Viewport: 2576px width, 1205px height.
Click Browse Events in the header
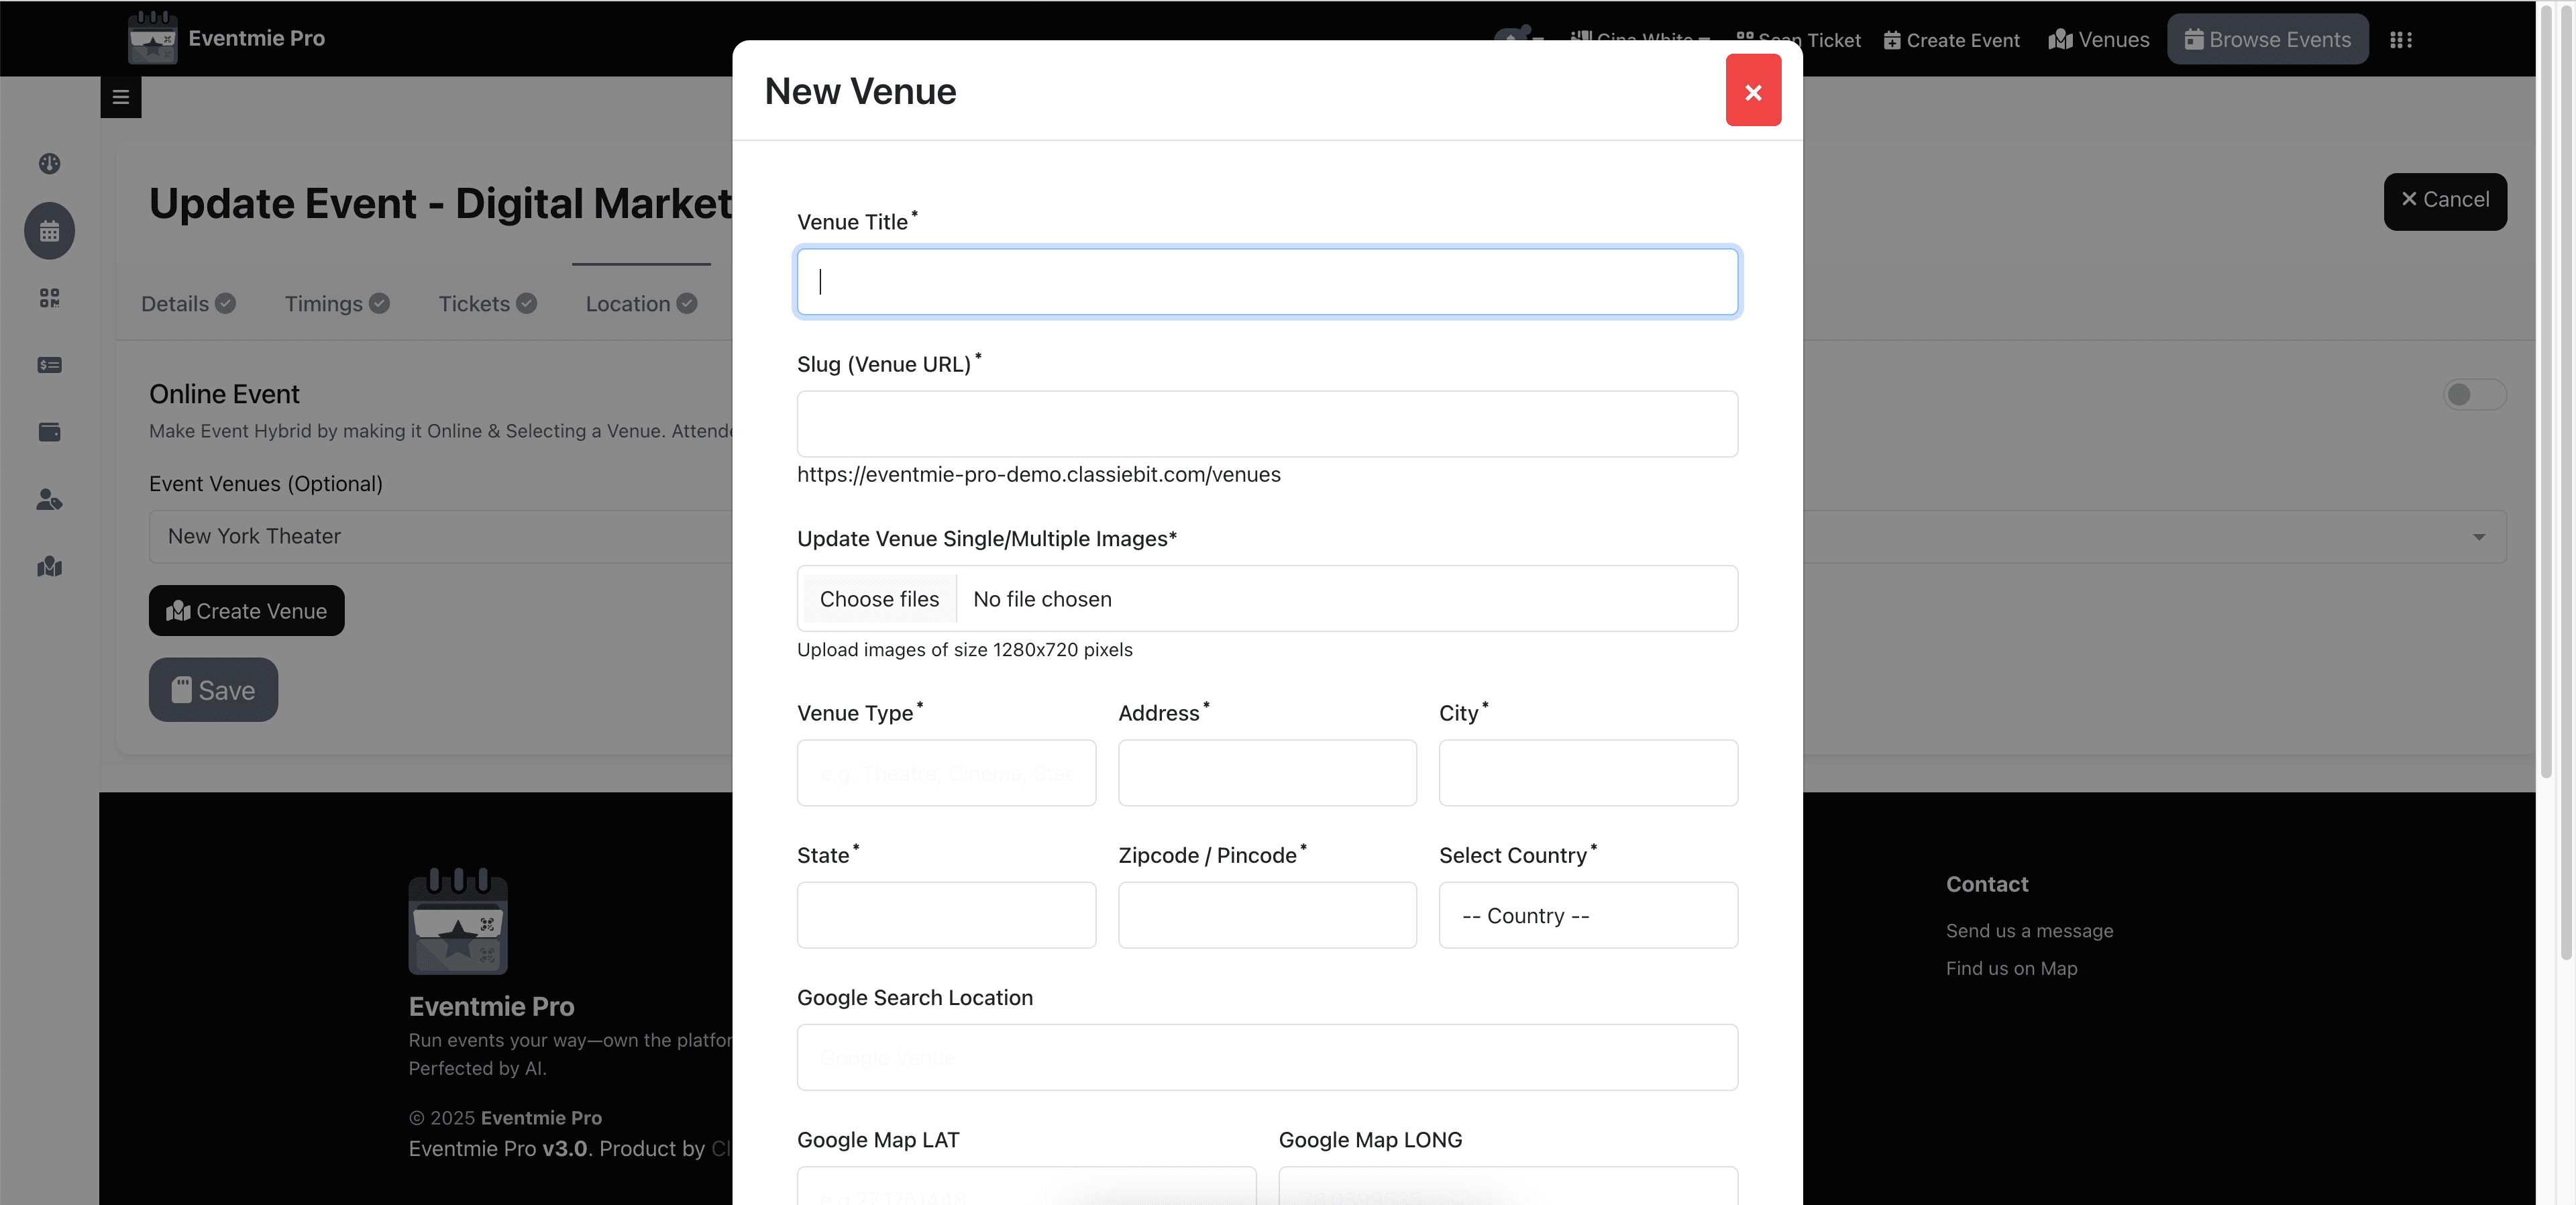2267,40
